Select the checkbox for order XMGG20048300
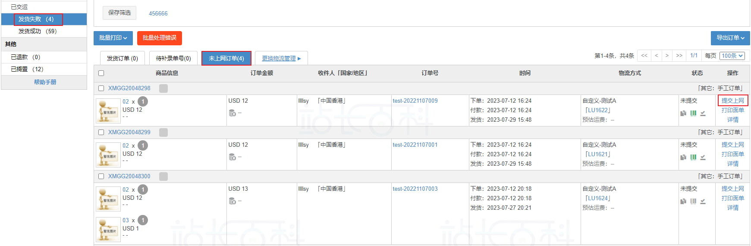 [101, 177]
